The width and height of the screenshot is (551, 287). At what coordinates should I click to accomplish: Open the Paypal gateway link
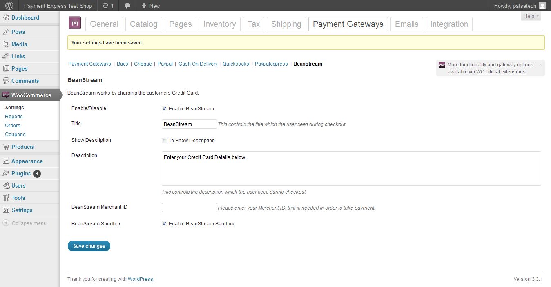point(165,64)
